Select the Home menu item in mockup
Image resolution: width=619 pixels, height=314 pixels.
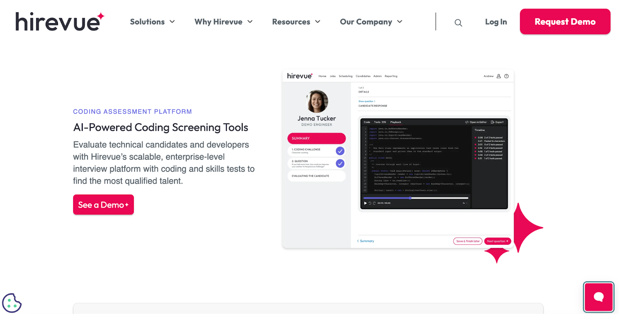click(322, 76)
